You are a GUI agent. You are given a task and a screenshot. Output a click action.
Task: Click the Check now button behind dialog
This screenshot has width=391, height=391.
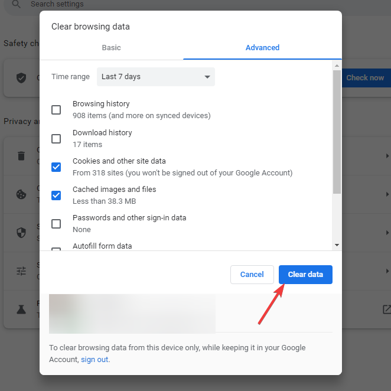tap(366, 78)
